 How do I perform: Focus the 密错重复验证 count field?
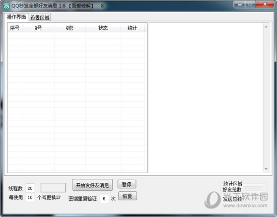pos(104,199)
